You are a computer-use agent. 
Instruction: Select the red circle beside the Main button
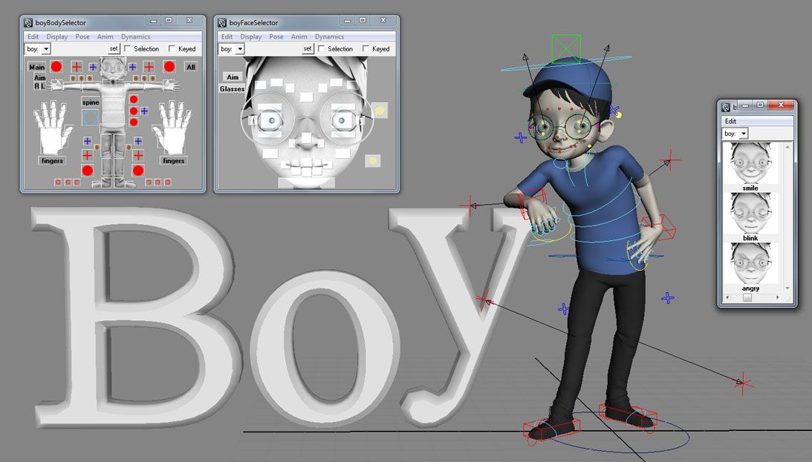pos(56,66)
